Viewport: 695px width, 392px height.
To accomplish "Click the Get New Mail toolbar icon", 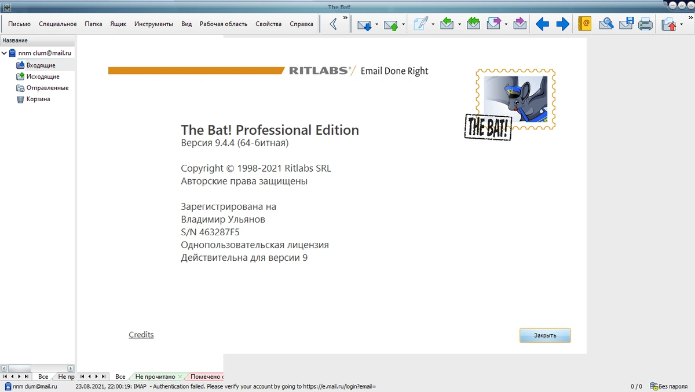I will (364, 24).
